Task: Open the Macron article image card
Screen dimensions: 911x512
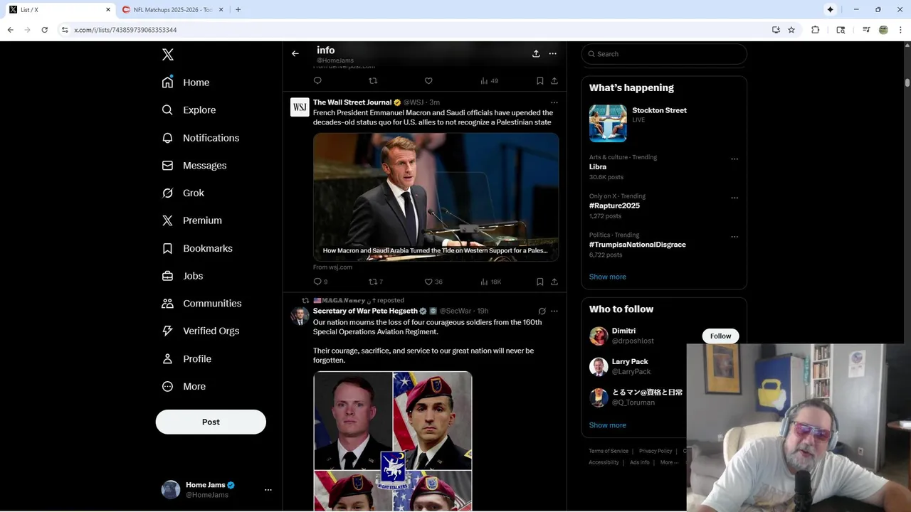Action: pos(436,197)
